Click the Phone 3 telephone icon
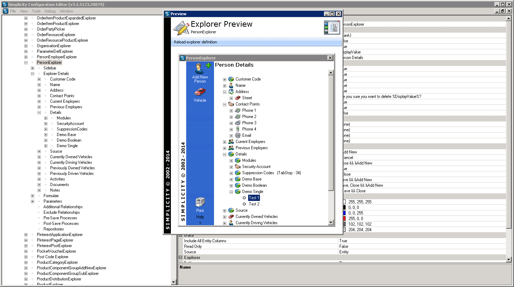The image size is (514, 287). pos(238,123)
